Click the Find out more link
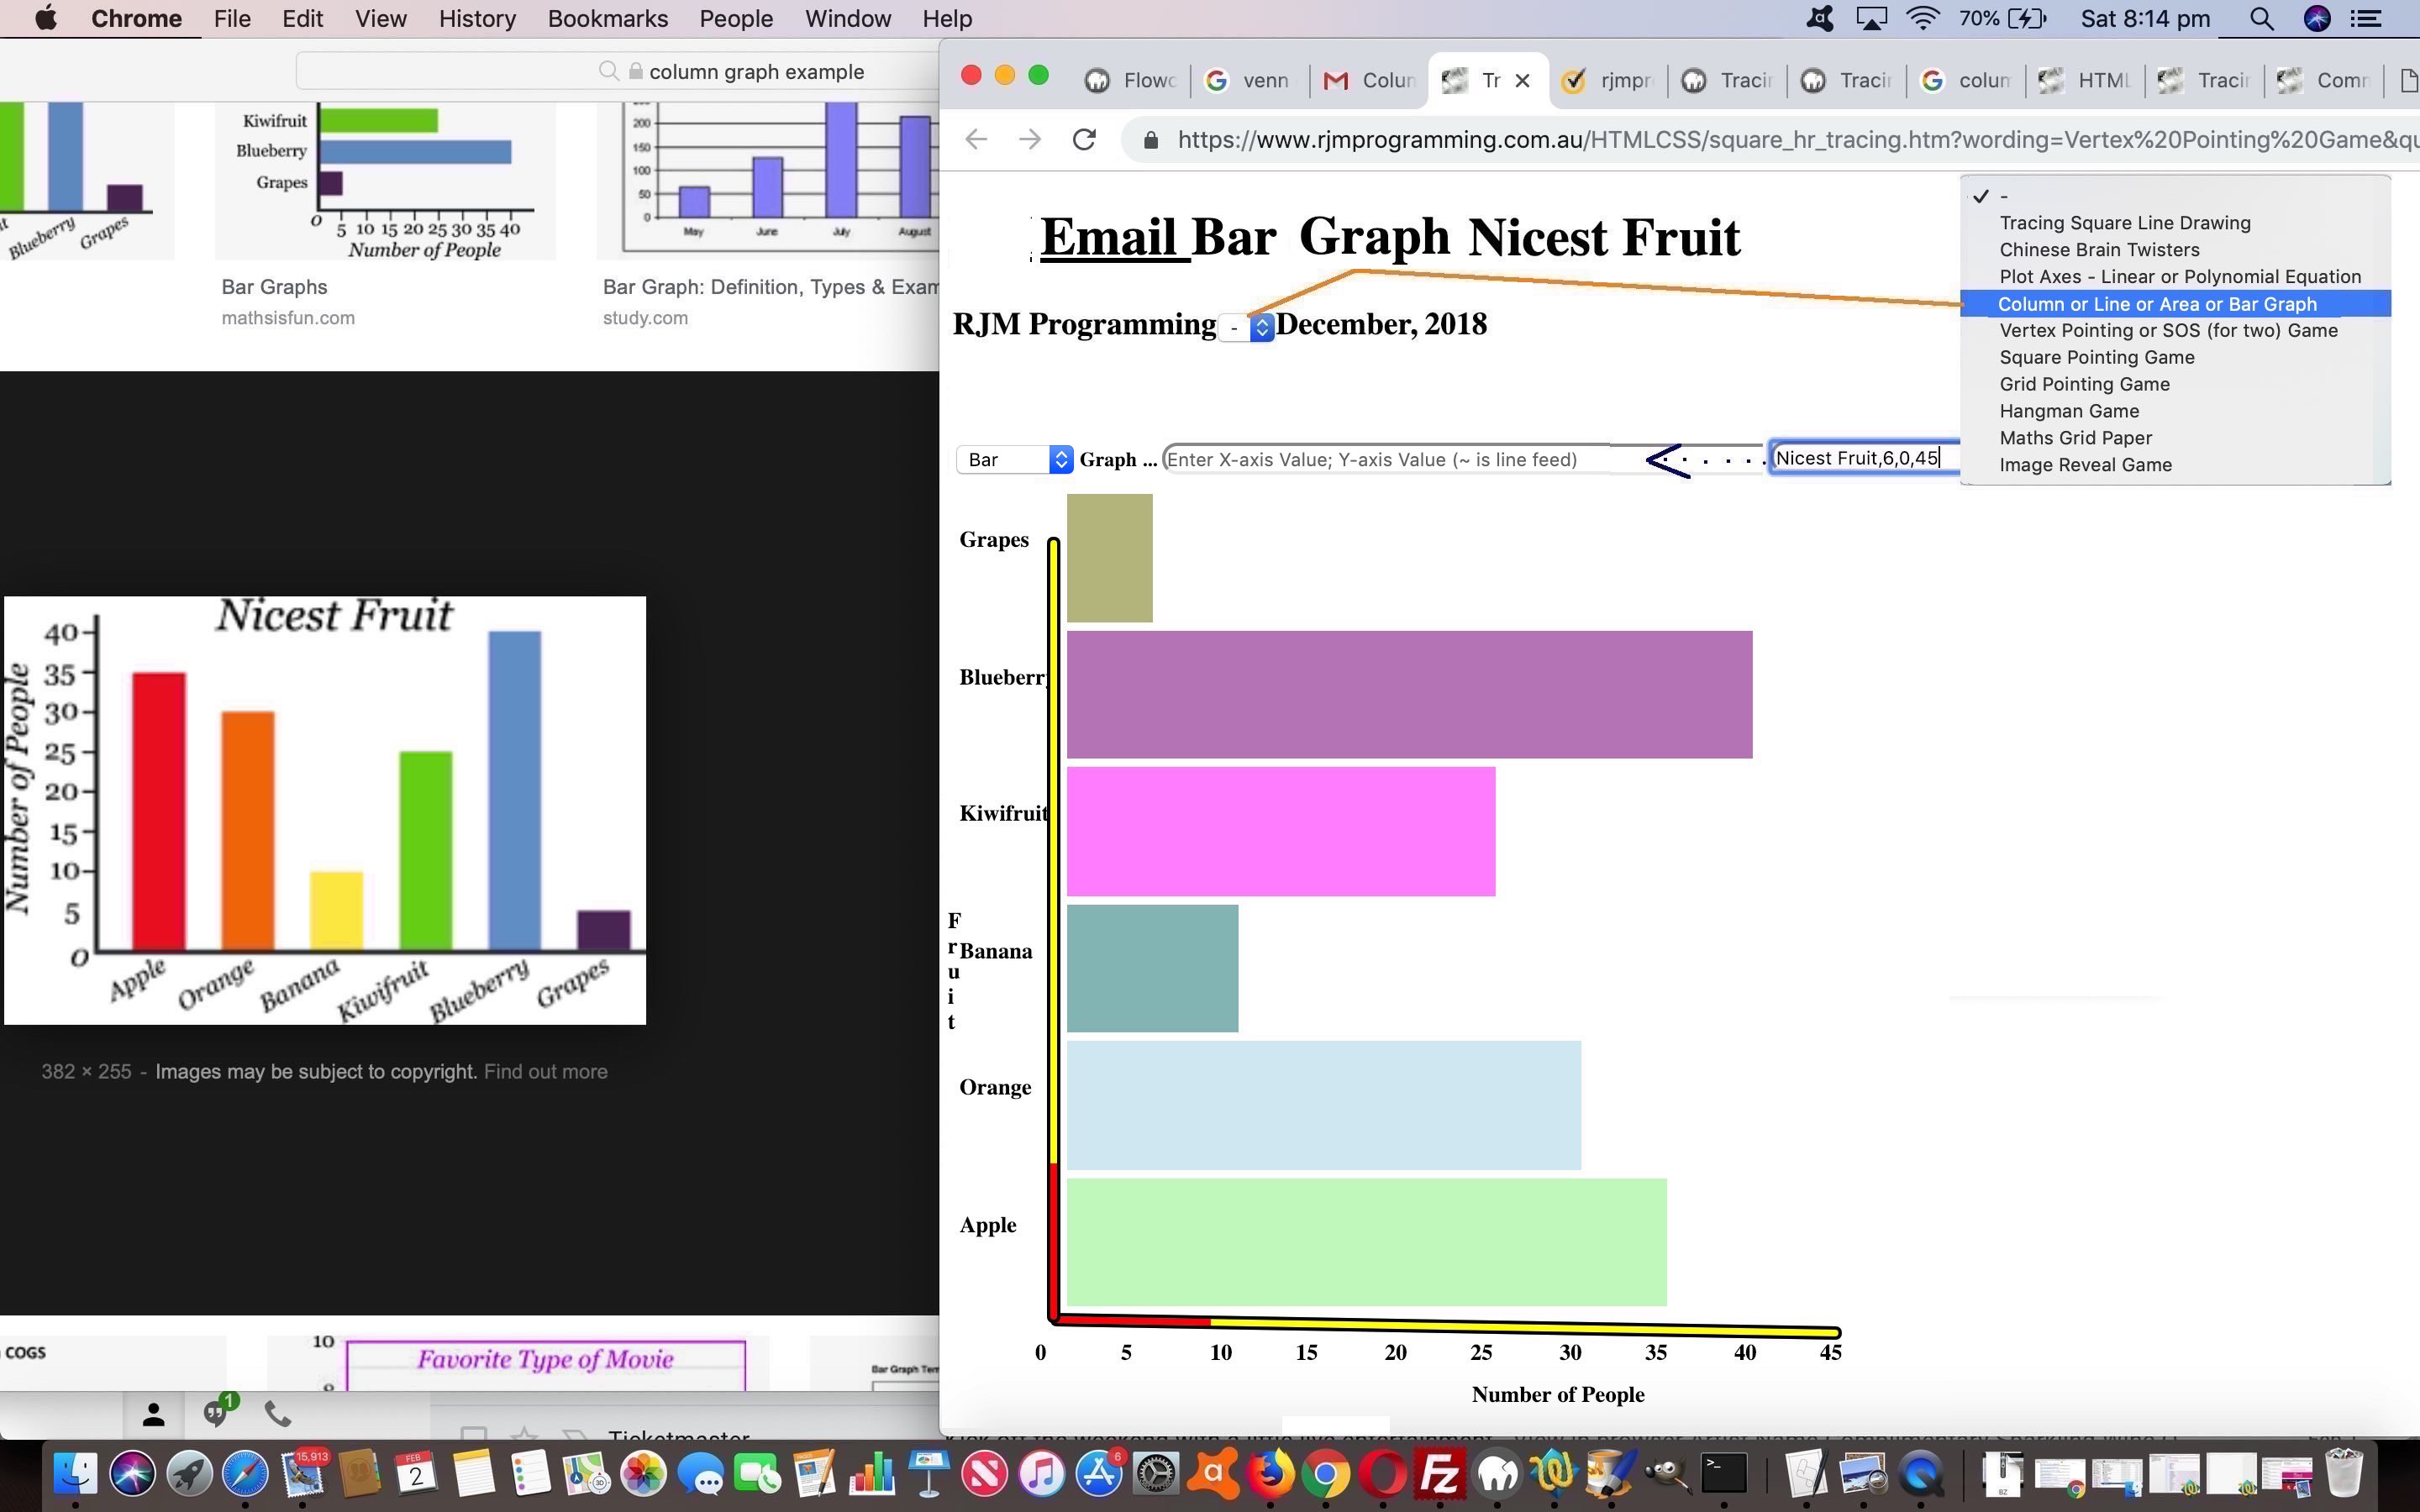This screenshot has width=2420, height=1512. pos(545,1071)
